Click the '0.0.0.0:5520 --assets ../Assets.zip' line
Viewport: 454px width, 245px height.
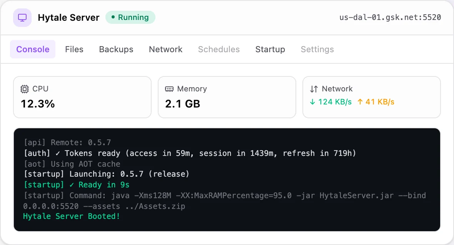[x=104, y=206]
